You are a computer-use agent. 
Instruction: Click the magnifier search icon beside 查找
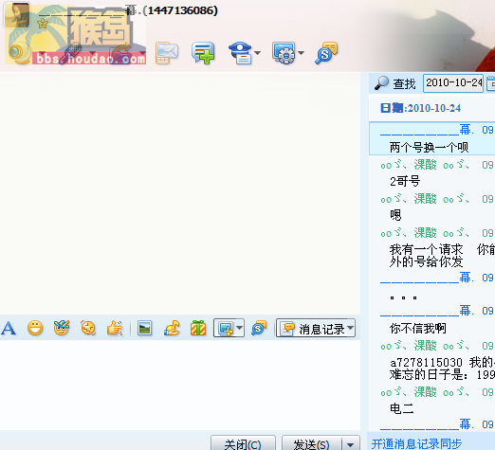[x=381, y=83]
